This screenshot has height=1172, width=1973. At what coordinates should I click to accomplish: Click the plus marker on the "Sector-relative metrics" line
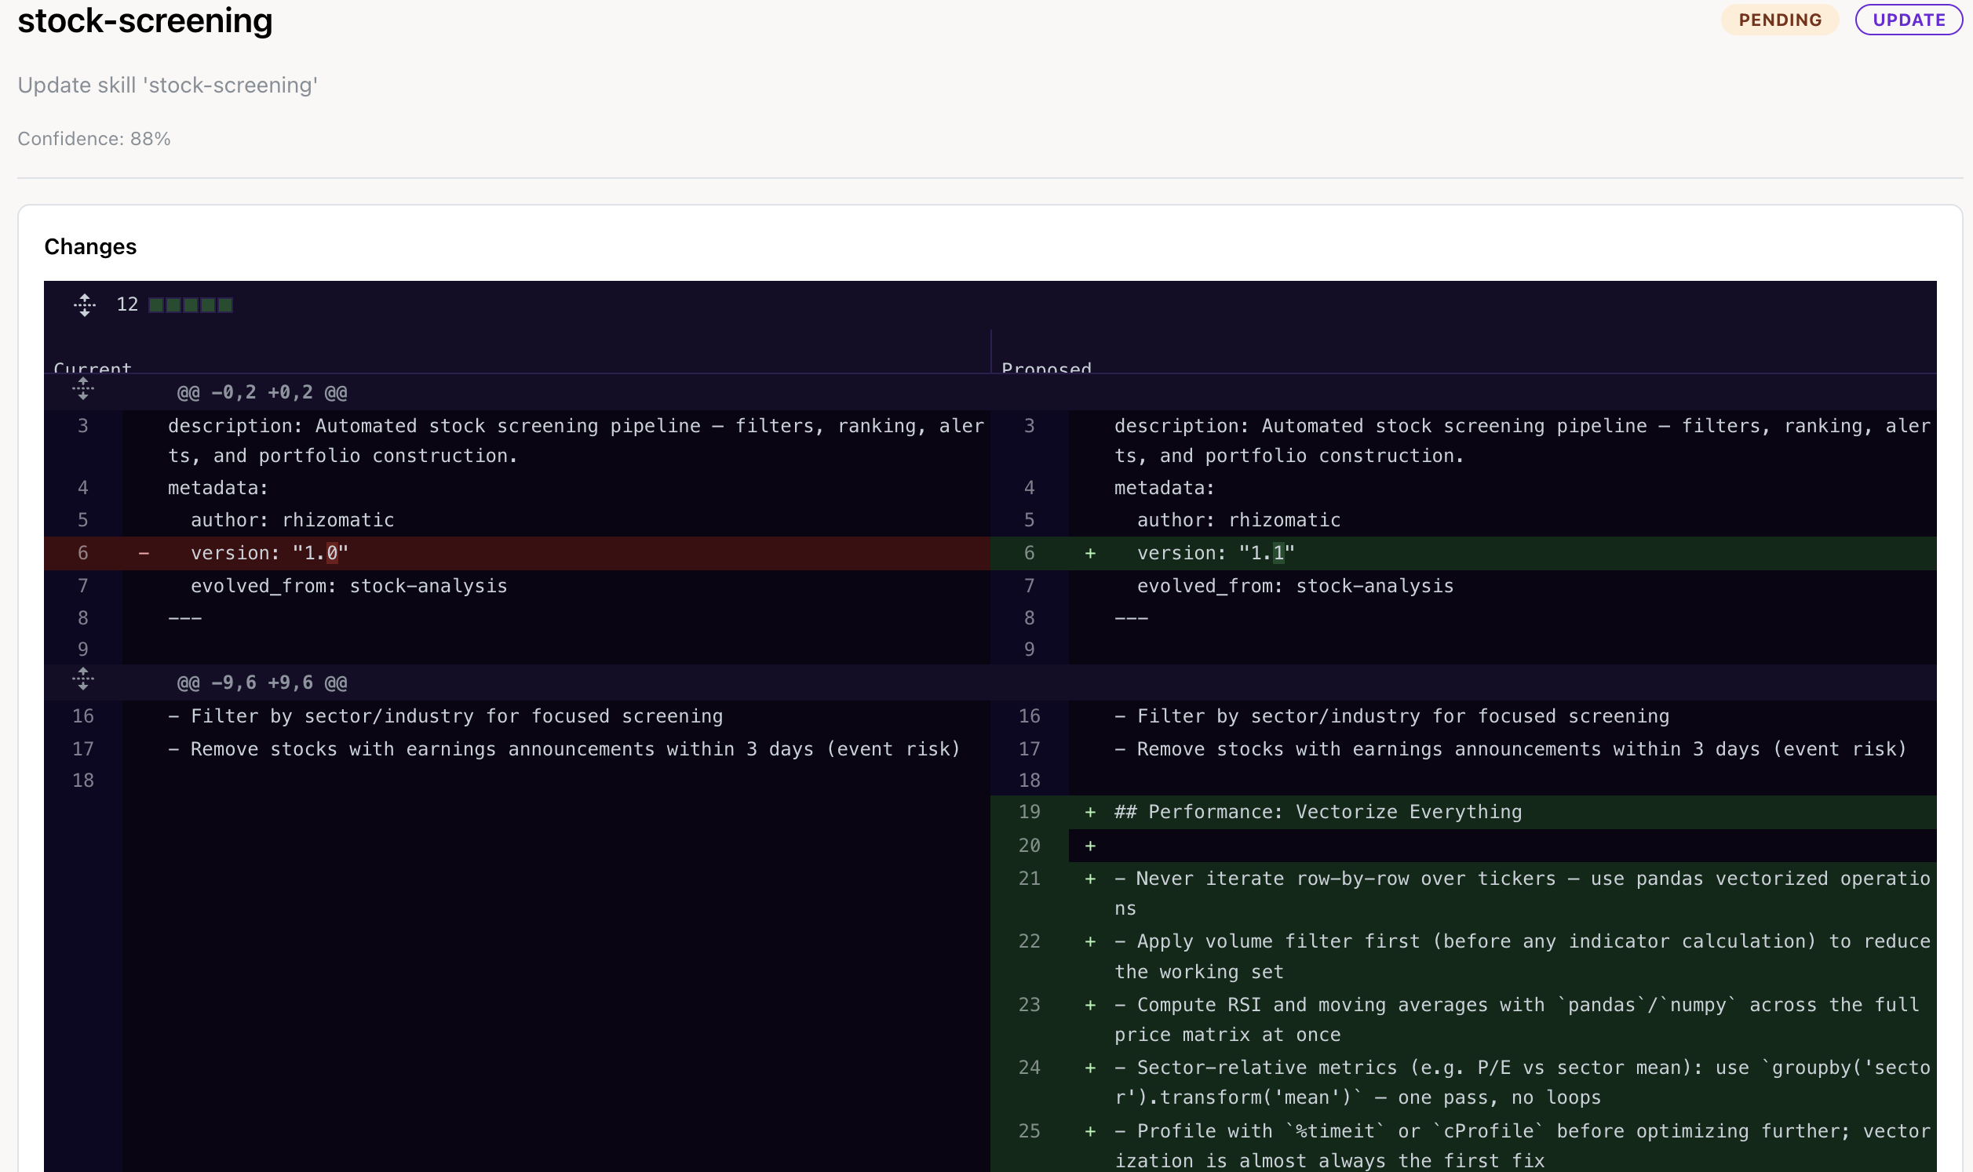point(1090,1068)
